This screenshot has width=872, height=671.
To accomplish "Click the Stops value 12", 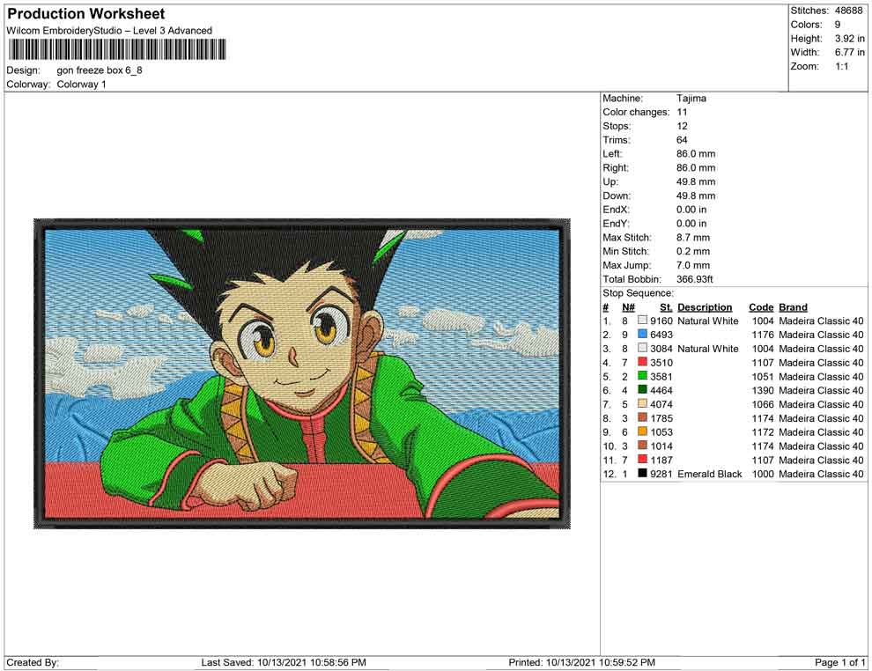I will pos(682,126).
